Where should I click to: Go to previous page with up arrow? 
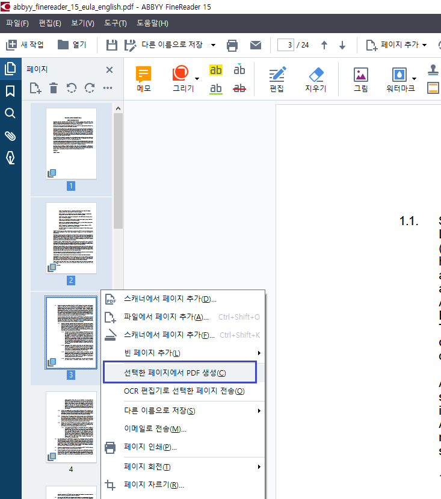tap(324, 45)
